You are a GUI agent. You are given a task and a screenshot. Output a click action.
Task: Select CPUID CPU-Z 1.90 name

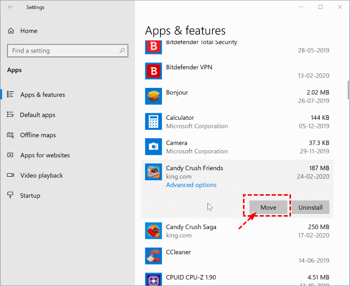[x=191, y=278]
